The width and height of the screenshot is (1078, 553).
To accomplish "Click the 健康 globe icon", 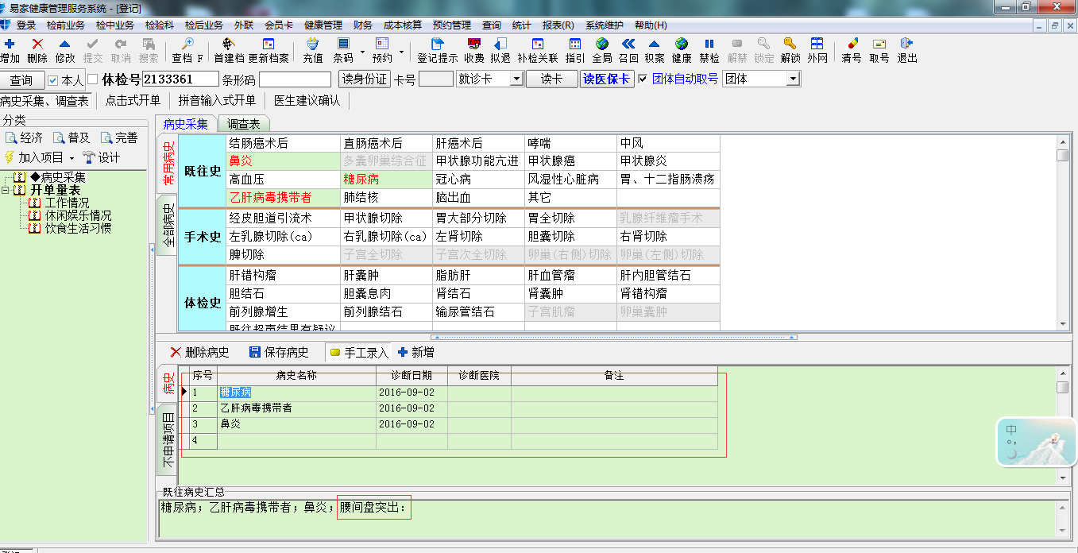I will (682, 44).
